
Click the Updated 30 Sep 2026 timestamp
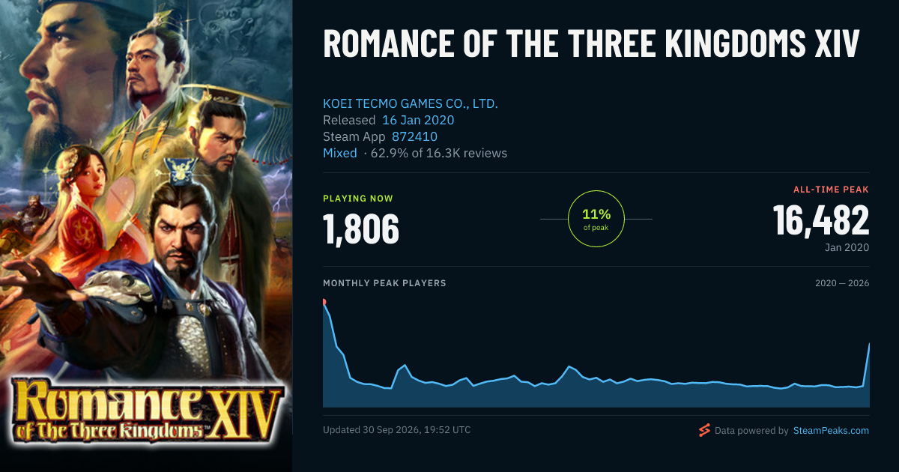click(x=396, y=430)
